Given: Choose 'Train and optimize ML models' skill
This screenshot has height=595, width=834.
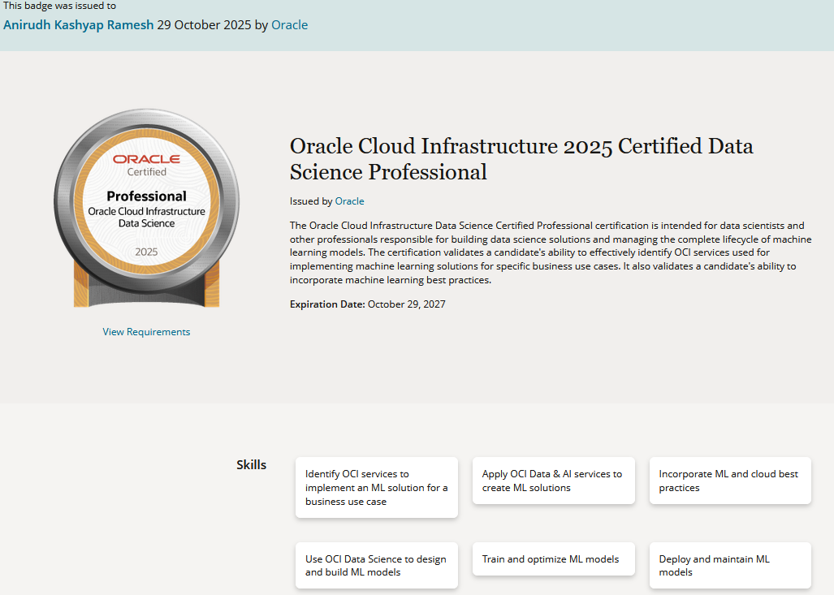Looking at the screenshot, I should 553,559.
